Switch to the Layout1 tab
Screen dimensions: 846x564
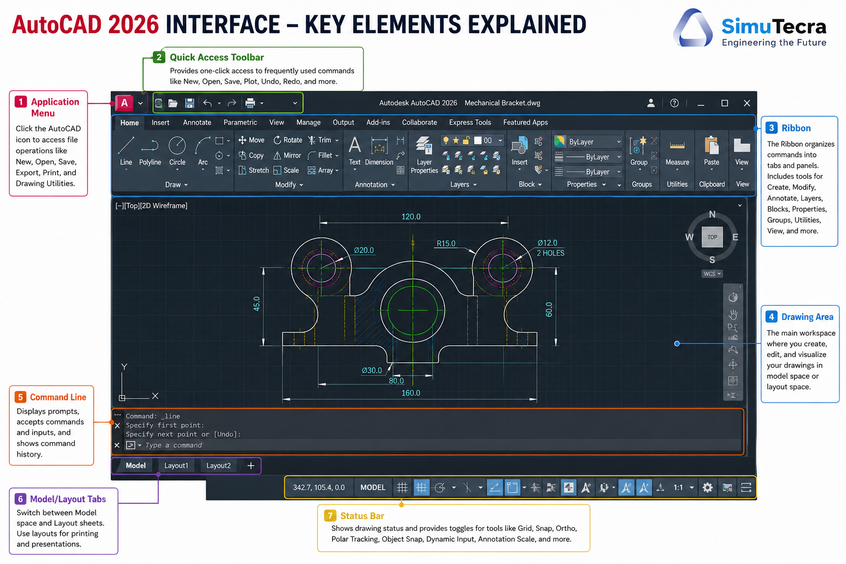pos(176,466)
